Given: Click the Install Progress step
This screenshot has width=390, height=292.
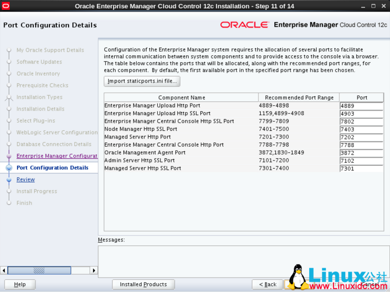Looking at the screenshot, I should [37, 191].
